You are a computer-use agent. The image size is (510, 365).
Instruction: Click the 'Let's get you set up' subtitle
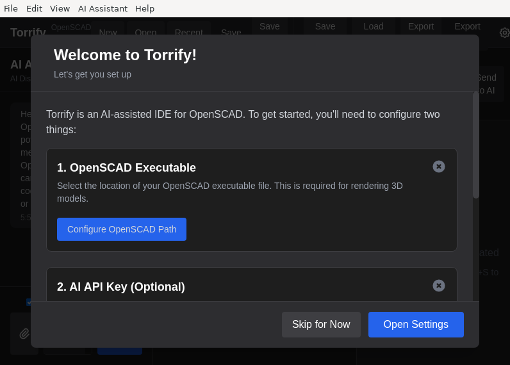coord(92,74)
